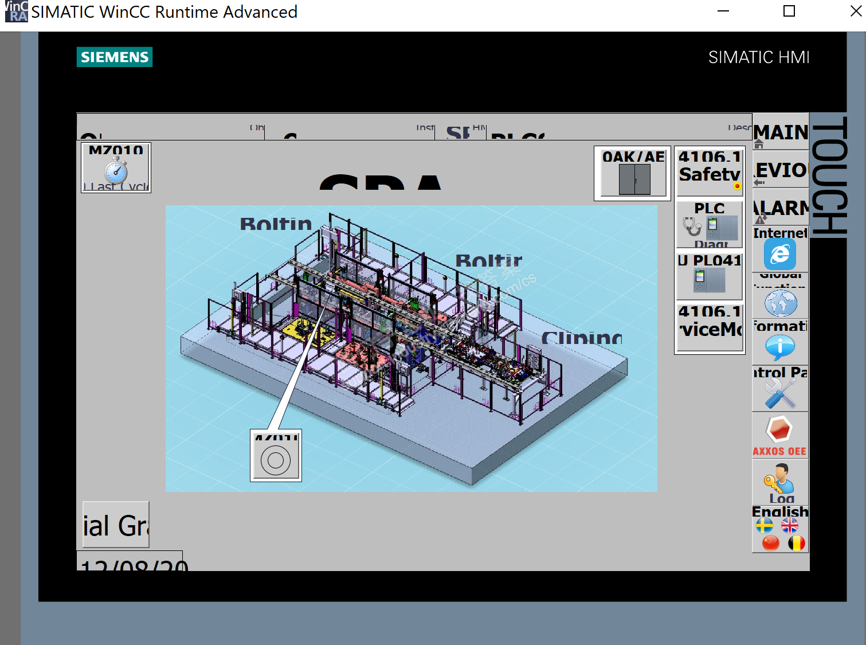Open the 4106.1 Safety button
Viewport: 866px width, 645px height.
710,172
